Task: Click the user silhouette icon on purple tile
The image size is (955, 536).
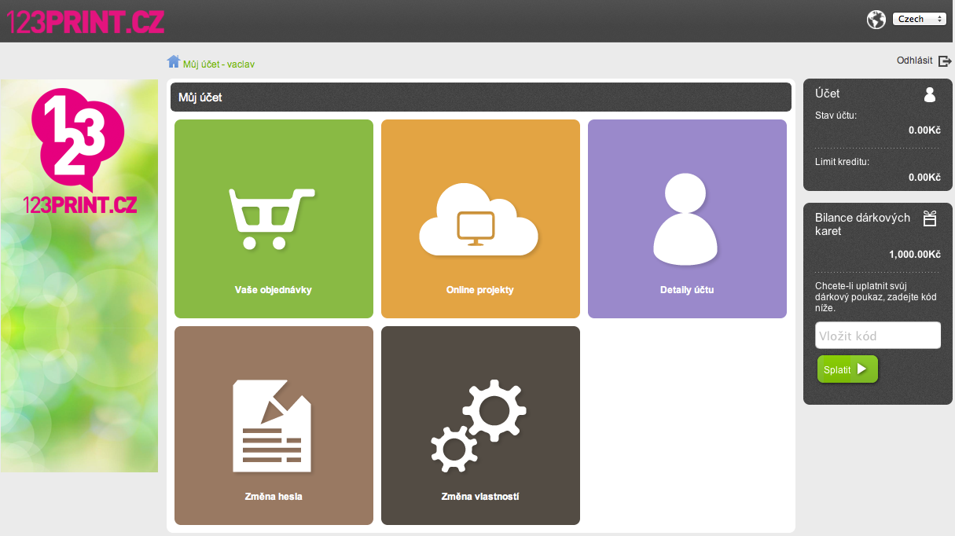Action: (685, 218)
